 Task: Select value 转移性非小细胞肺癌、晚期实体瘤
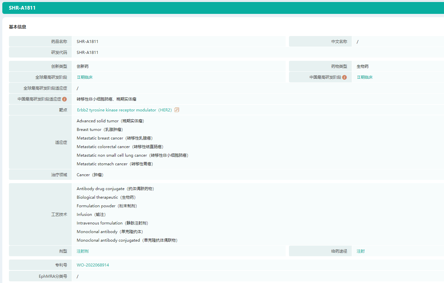pyautogui.click(x=106, y=99)
